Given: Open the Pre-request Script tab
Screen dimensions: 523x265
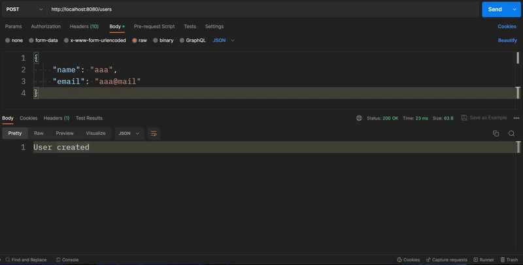Looking at the screenshot, I should click(154, 26).
